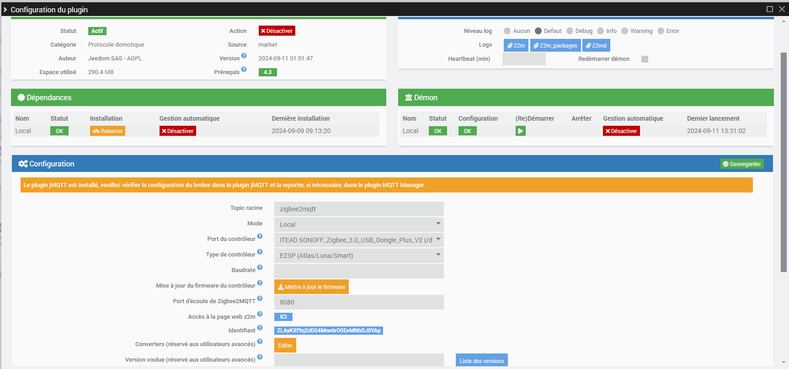This screenshot has height=369, width=789.
Task: Pick the Warning log level
Action: point(624,31)
